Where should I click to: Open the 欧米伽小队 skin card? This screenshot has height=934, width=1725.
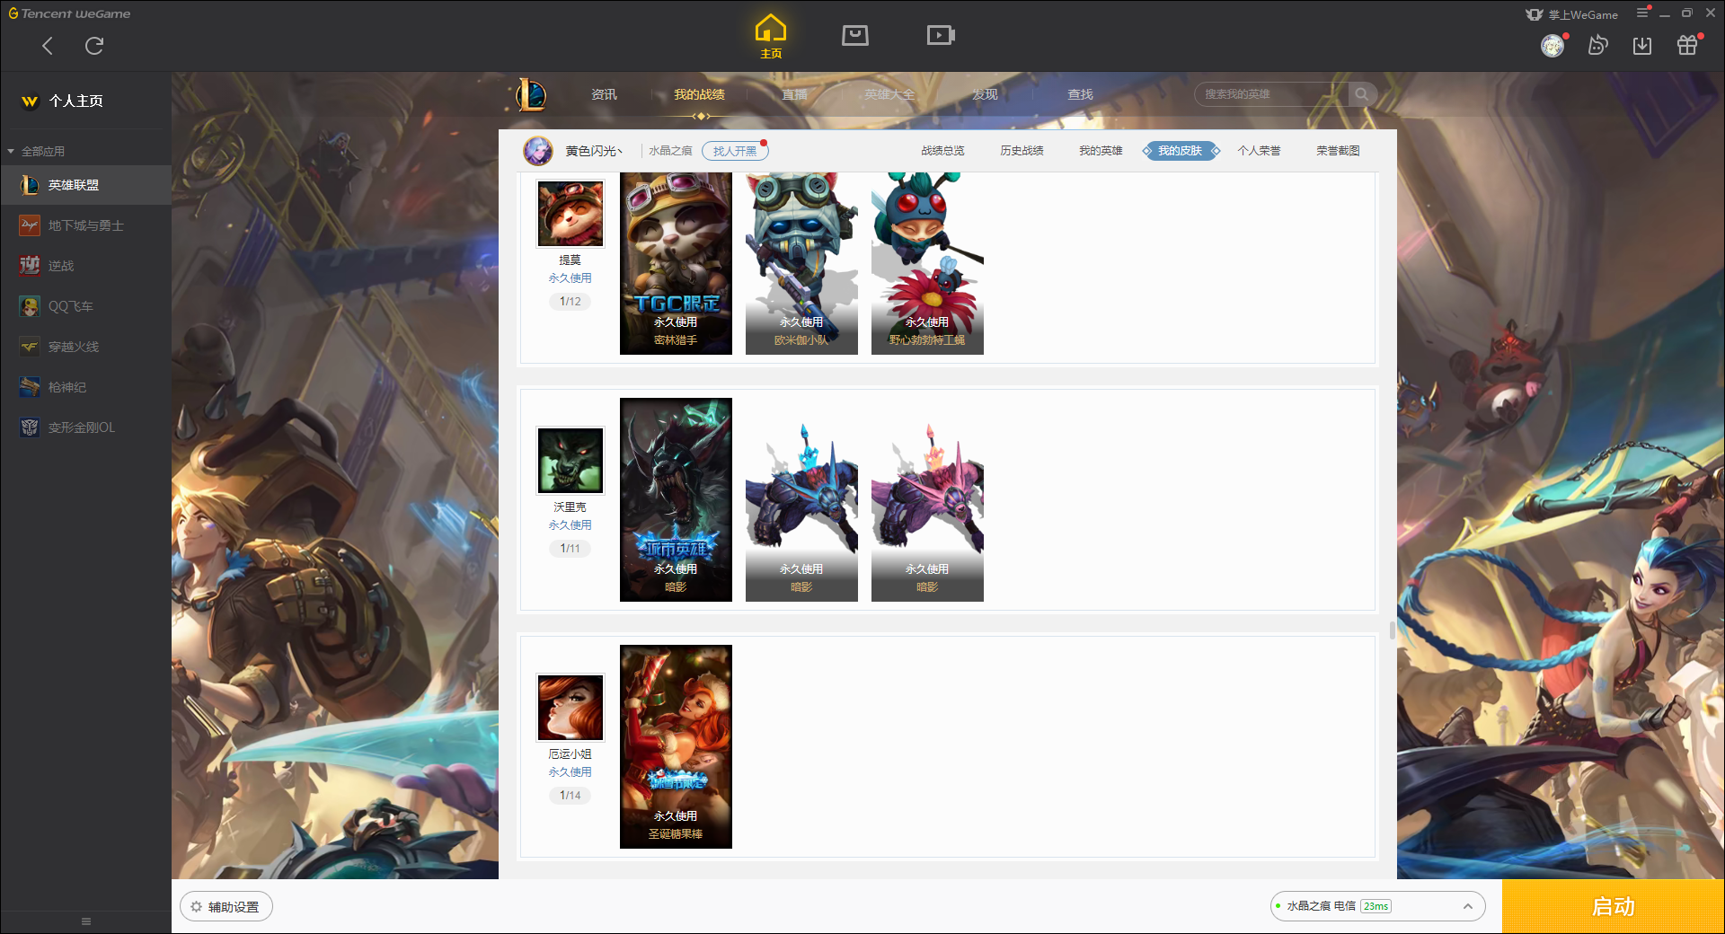(801, 263)
